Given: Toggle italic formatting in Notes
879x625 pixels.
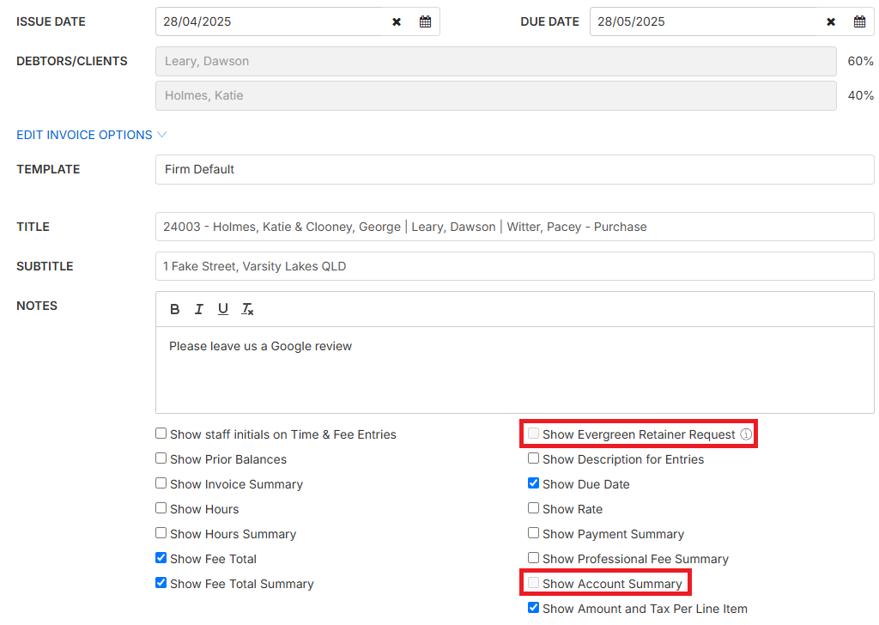Looking at the screenshot, I should click(x=199, y=309).
